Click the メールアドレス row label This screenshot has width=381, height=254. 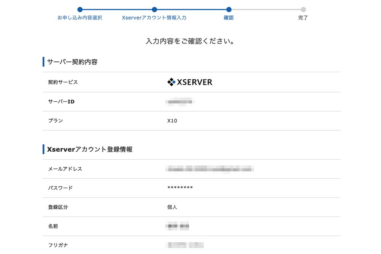(65, 169)
